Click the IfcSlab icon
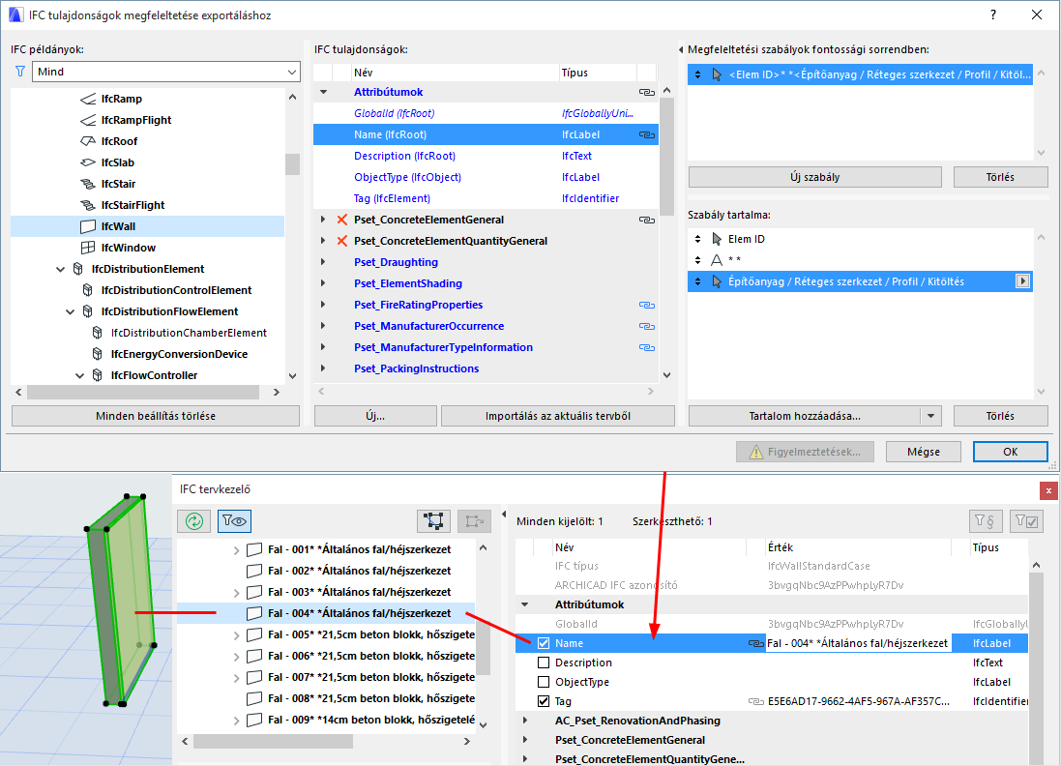1061x766 pixels. [88, 162]
